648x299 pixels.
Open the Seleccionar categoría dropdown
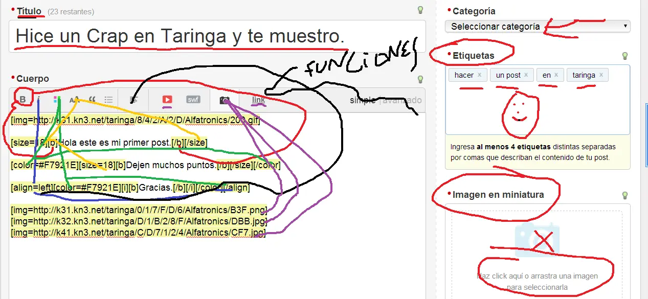point(538,26)
